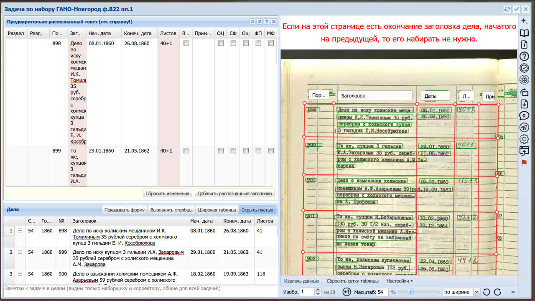This screenshot has height=301, width=535.
Task: Click Сбросить изменения button
Action: (168, 193)
